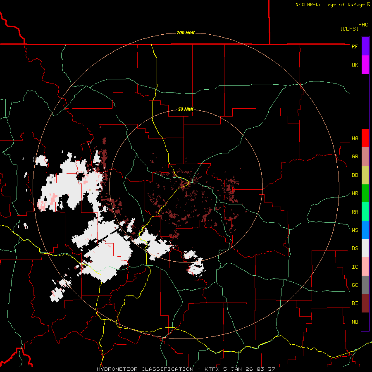Click the UK magenta legend swatch
372x372 pixels.
(x=365, y=65)
